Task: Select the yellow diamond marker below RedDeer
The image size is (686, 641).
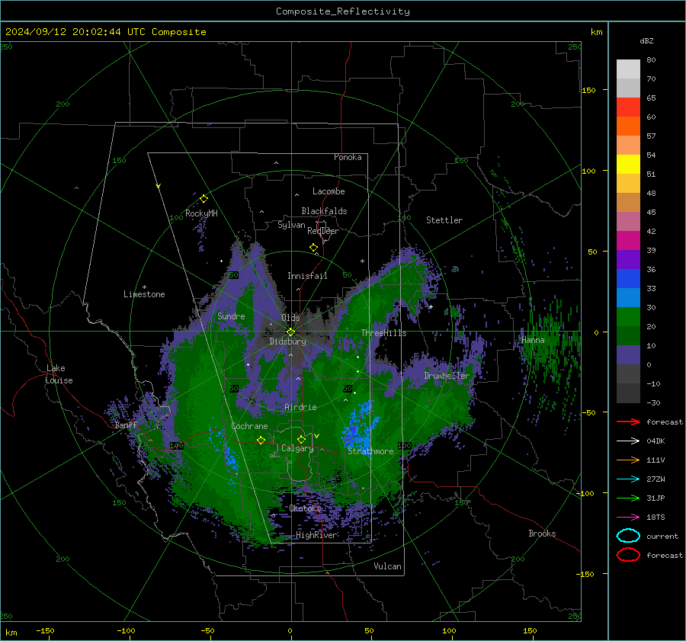Action: [x=314, y=248]
